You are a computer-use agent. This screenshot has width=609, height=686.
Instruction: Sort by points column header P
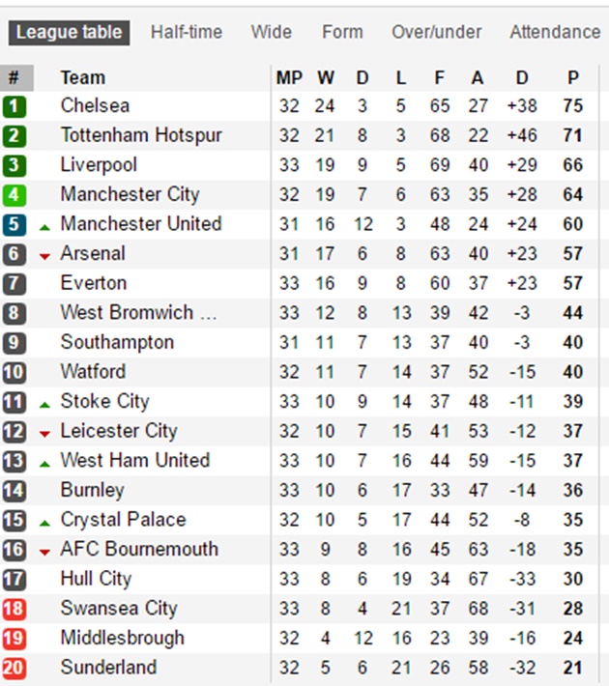[x=573, y=77]
